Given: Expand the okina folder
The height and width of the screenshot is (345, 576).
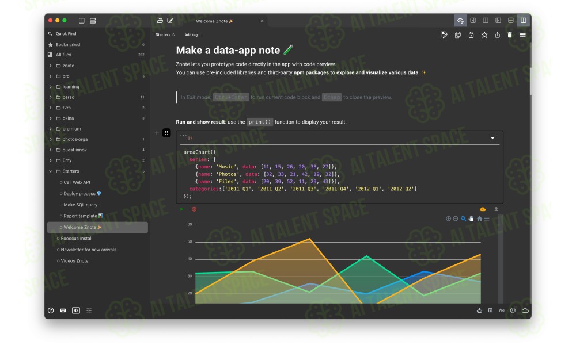Looking at the screenshot, I should coord(50,118).
